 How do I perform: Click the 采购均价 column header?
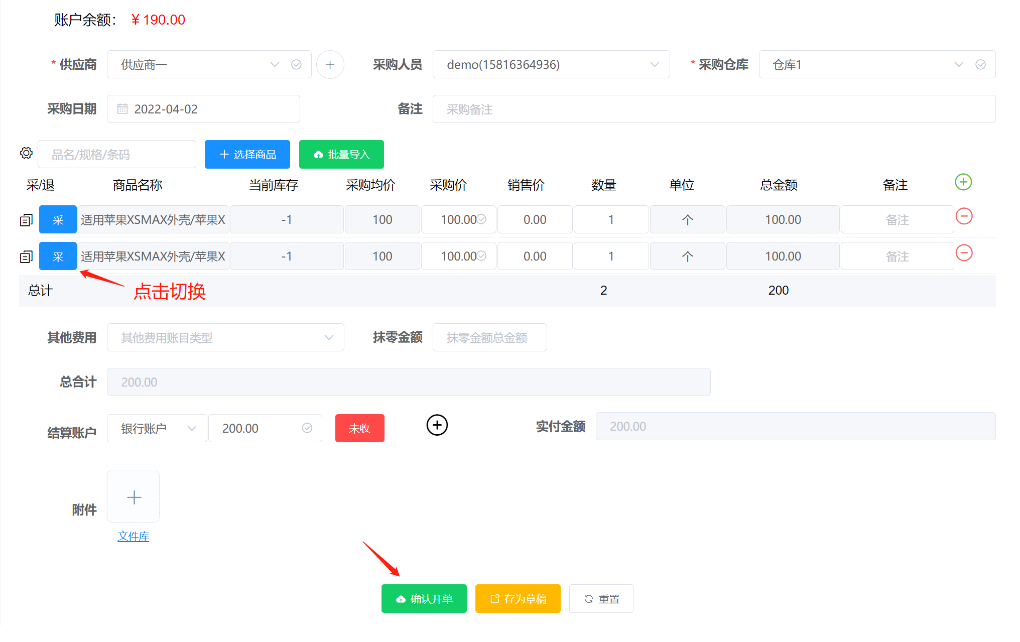click(370, 185)
